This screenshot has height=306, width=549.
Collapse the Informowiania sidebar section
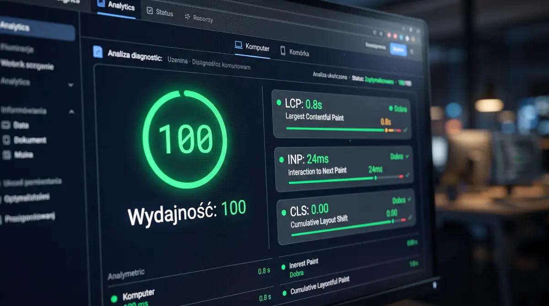[x=71, y=111]
